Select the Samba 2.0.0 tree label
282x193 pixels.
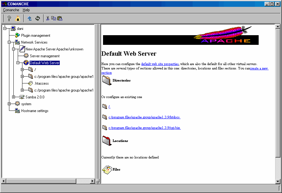tap(35, 97)
